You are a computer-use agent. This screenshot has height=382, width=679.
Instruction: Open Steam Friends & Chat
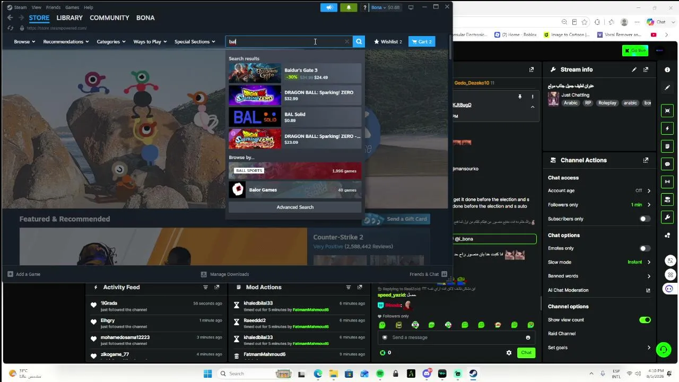[428, 274]
